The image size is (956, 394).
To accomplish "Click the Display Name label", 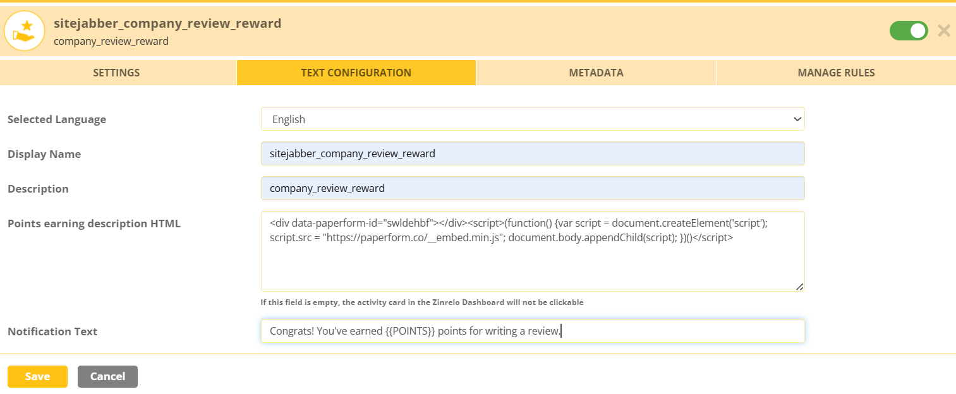I will tap(44, 154).
